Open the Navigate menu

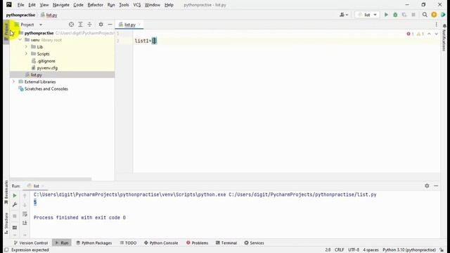pyautogui.click(x=61, y=5)
